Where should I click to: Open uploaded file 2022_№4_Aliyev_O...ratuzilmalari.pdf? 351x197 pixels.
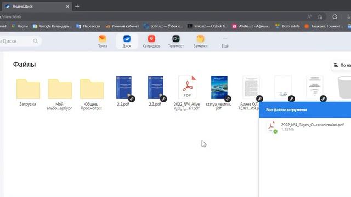(x=312, y=125)
